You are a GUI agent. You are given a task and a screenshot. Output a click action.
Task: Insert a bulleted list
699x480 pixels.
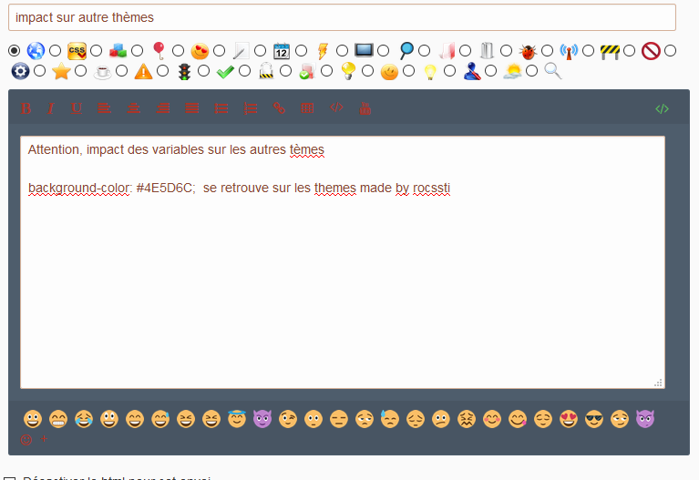(221, 108)
